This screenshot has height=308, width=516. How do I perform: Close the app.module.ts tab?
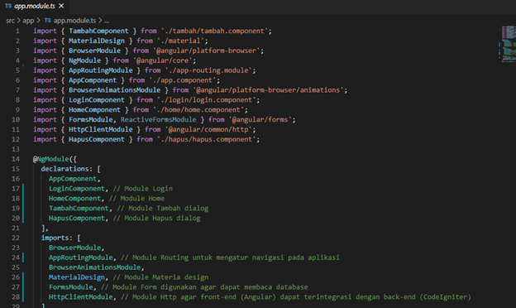click(61, 7)
